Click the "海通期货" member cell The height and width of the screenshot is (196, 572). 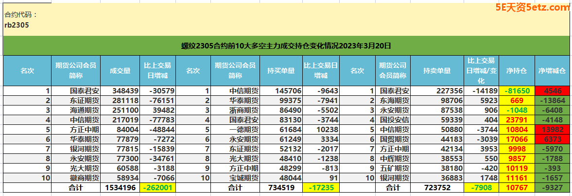click(76, 110)
